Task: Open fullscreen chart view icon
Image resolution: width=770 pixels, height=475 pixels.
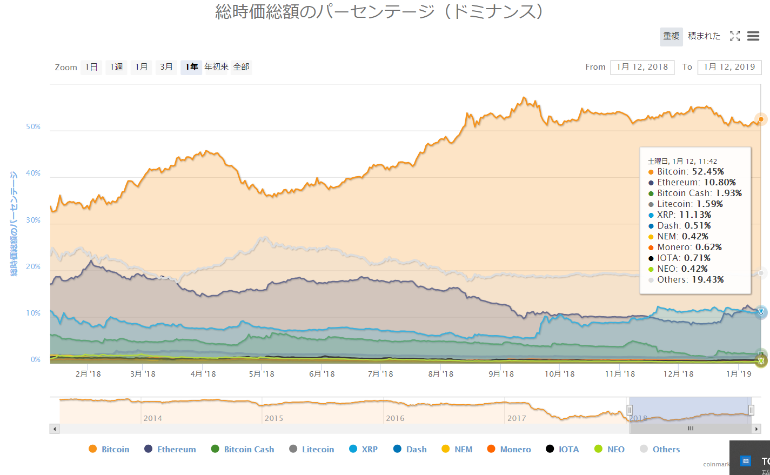Action: (x=735, y=36)
